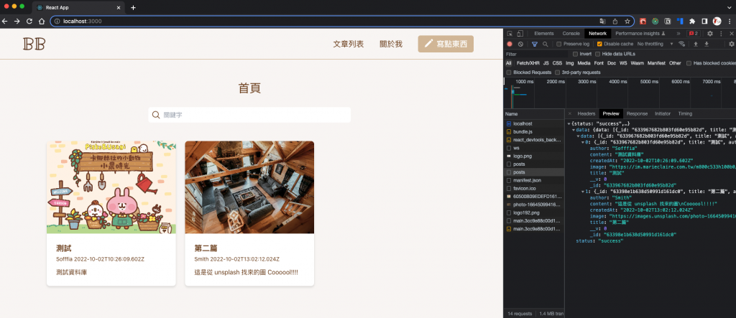The width and height of the screenshot is (736, 318).
Task: Close the React App tab
Action: click(x=118, y=7)
